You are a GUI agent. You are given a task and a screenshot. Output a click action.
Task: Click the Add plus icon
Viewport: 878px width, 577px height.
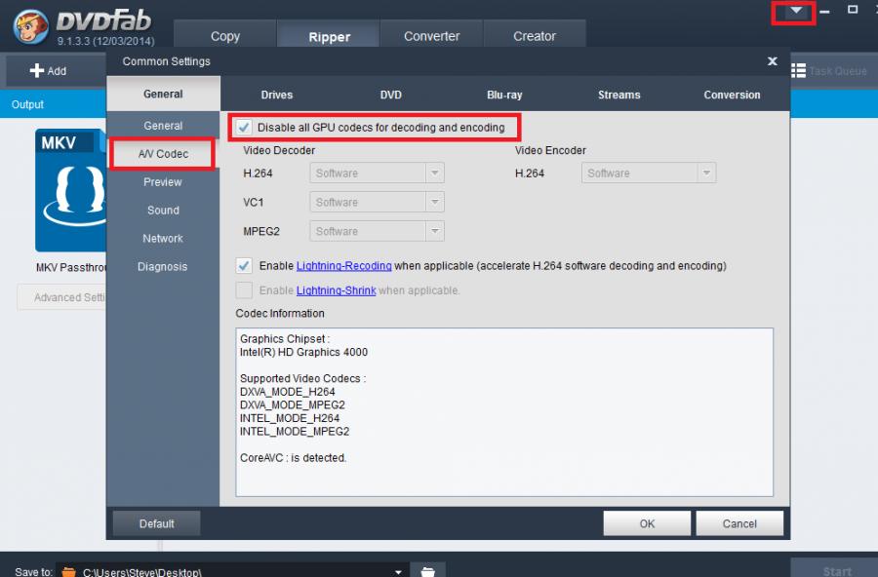click(x=37, y=70)
